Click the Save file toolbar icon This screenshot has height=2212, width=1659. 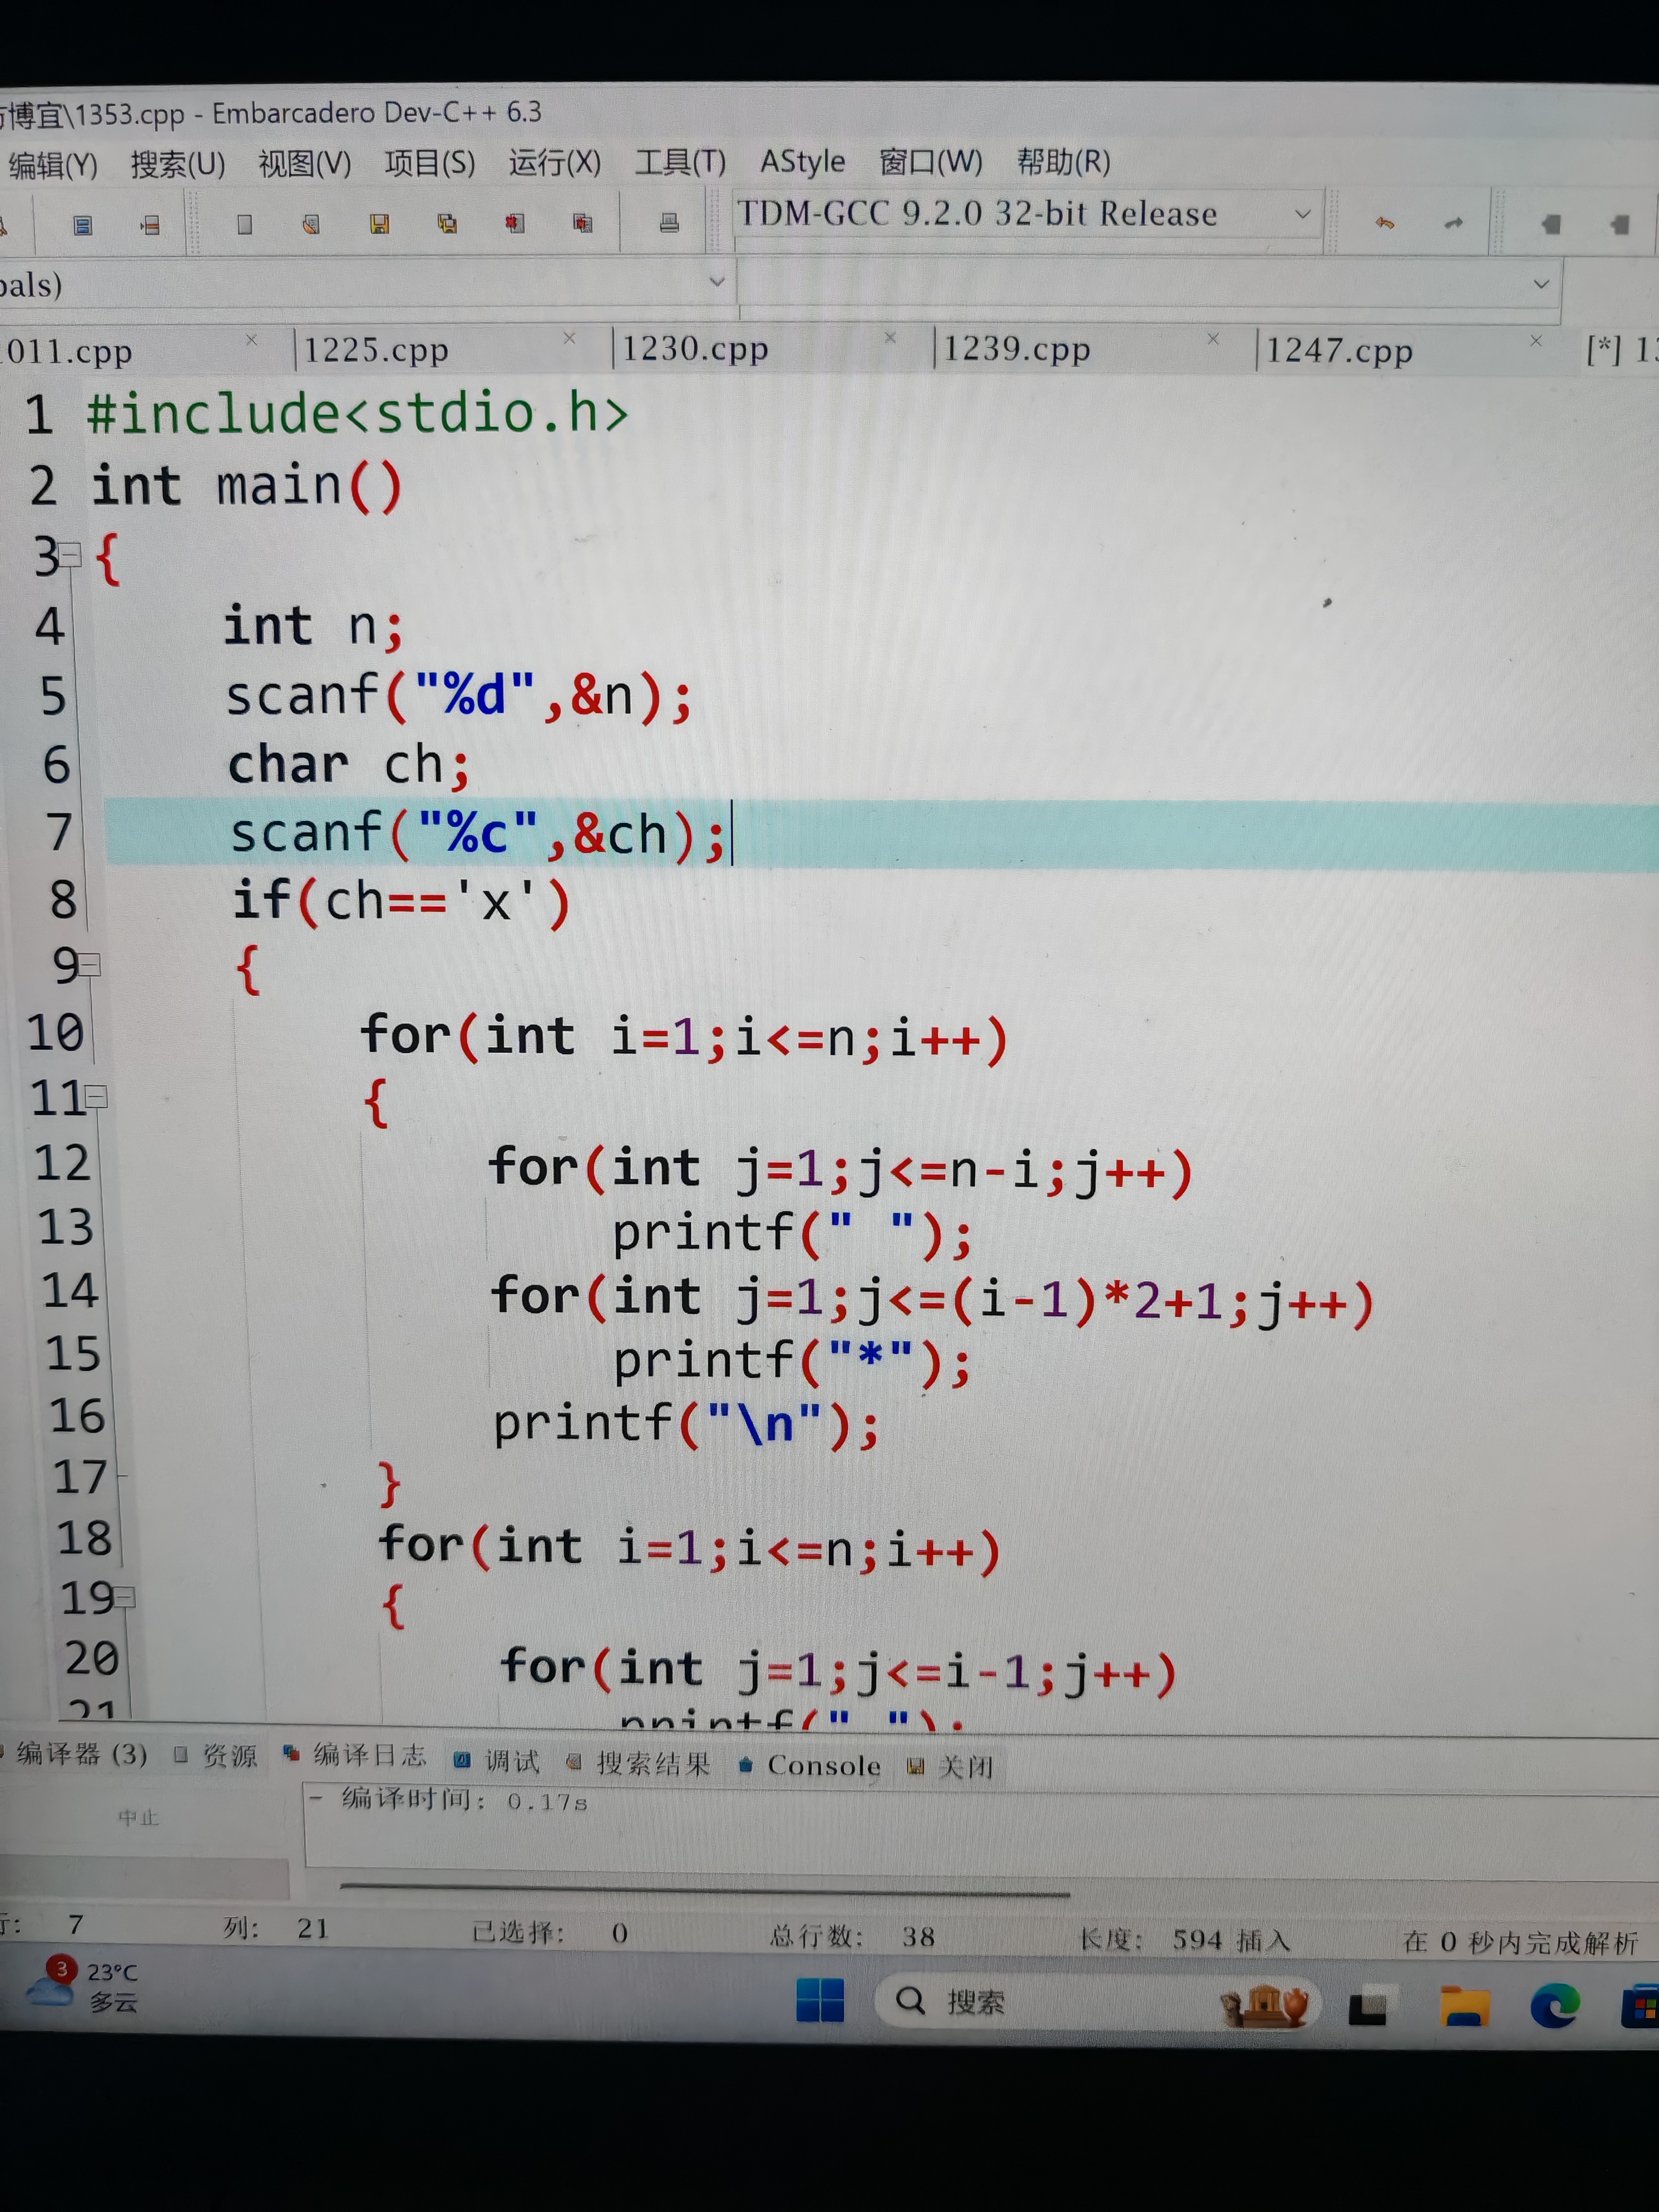tap(379, 224)
